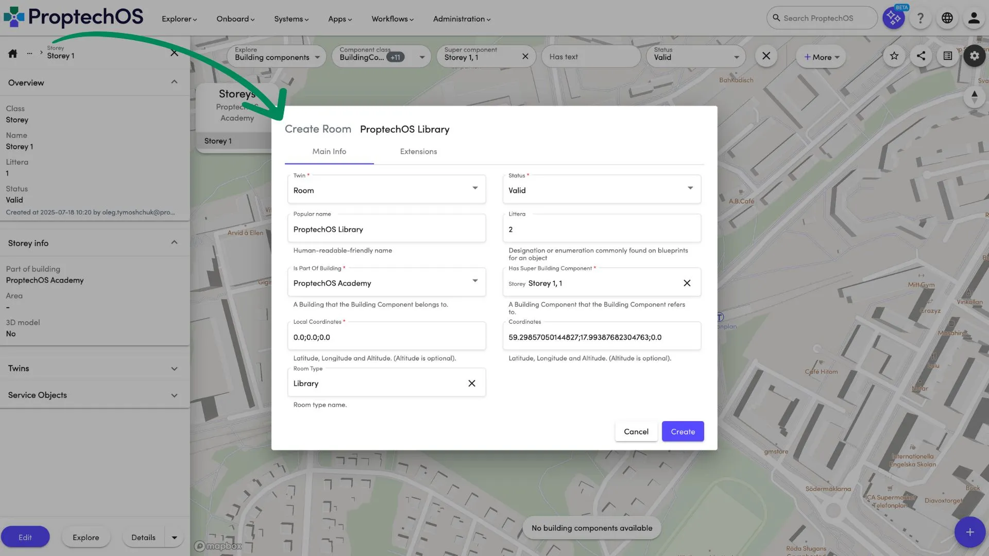Open the Status filter dropdown in the toolbar
Screen dimensions: 989x556
click(x=696, y=57)
